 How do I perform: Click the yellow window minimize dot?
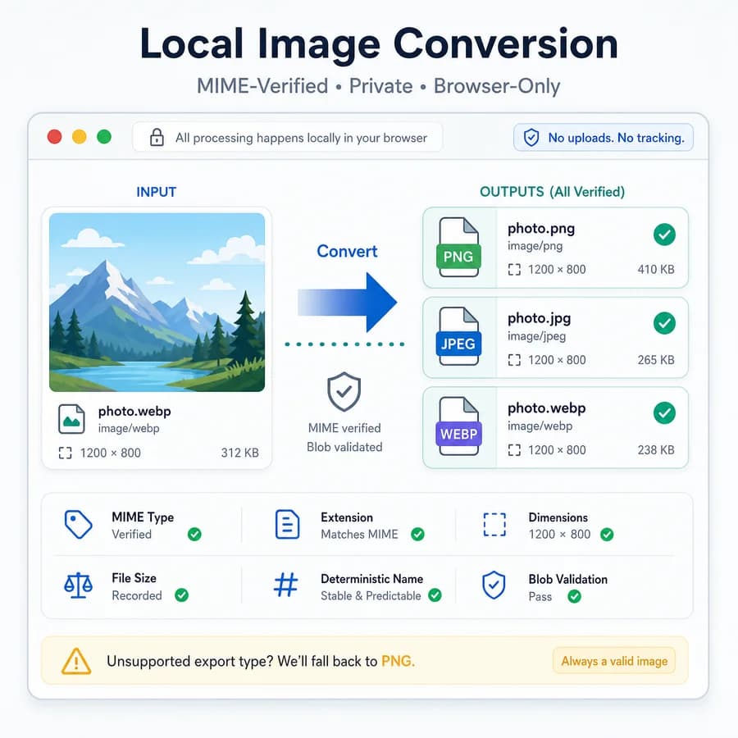(79, 137)
